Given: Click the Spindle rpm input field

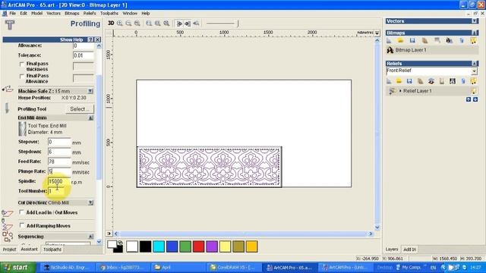Looking at the screenshot, I should tap(59, 181).
